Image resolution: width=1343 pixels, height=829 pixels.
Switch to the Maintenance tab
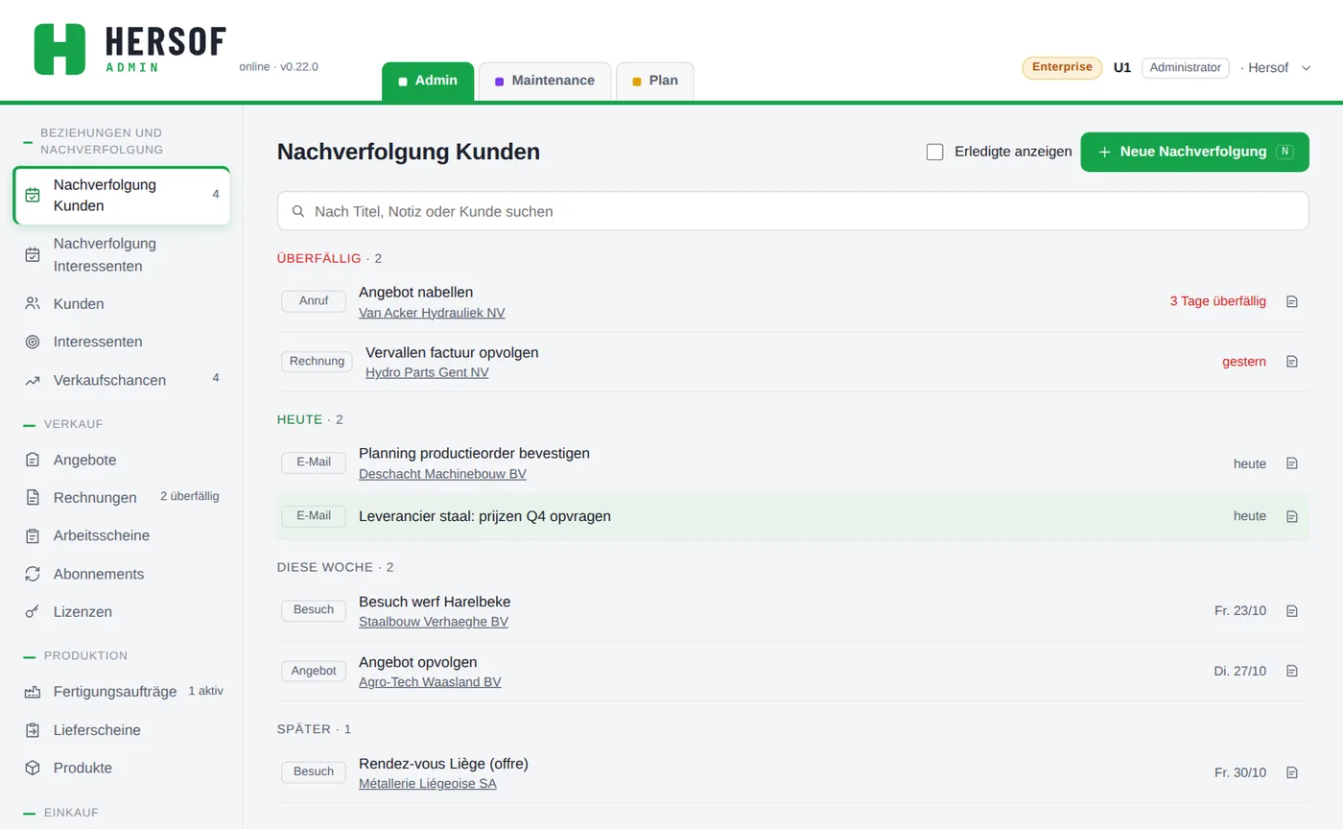(545, 81)
